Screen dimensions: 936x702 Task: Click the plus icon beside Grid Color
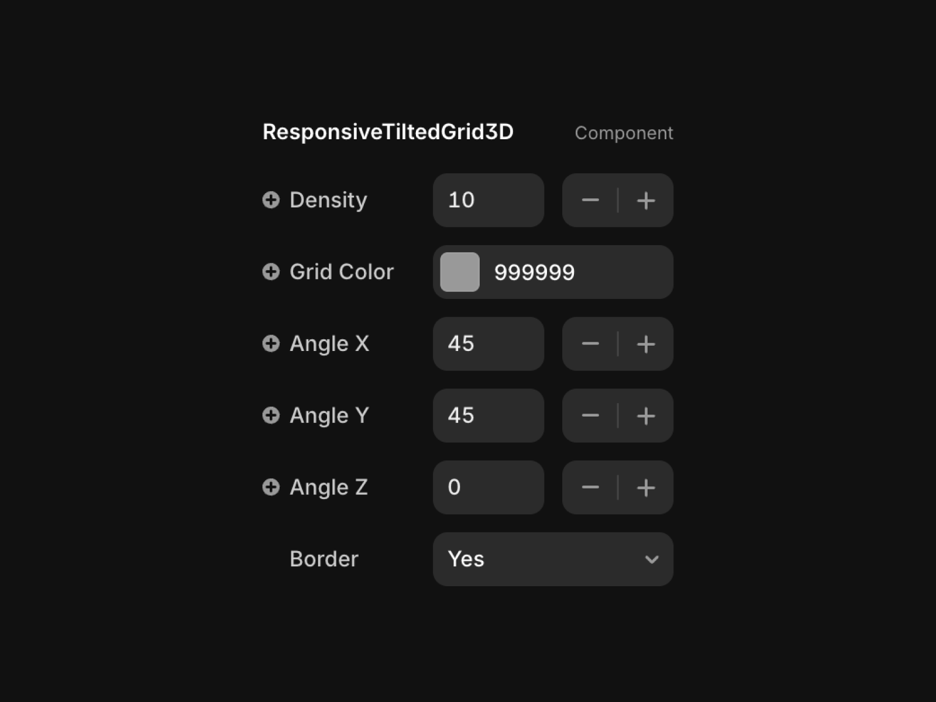pos(271,272)
